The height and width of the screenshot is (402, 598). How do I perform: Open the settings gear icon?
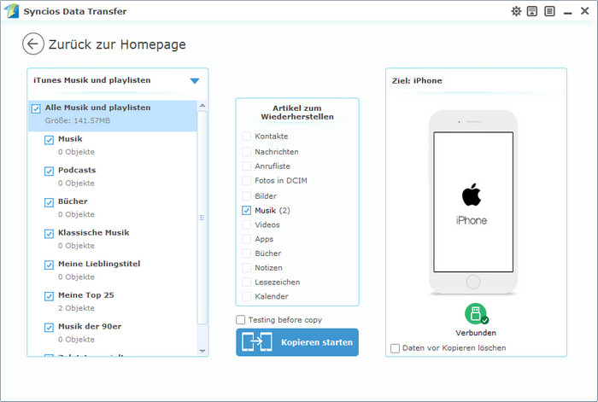coord(516,11)
